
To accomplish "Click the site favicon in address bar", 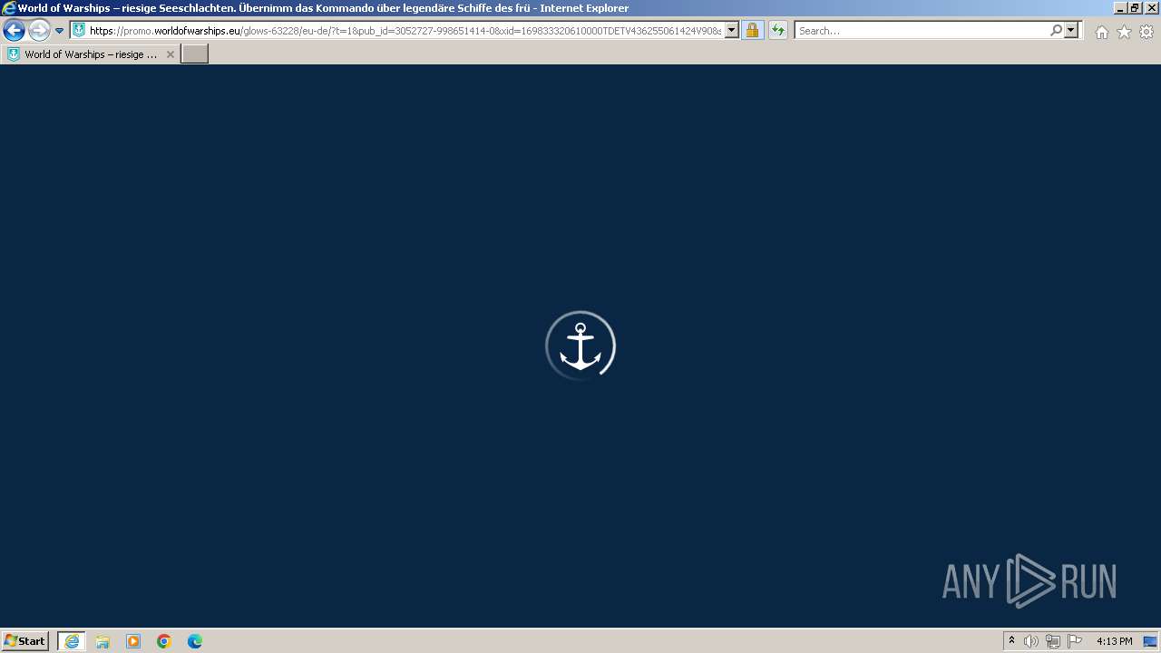I will click(x=79, y=30).
